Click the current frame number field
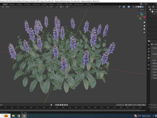The width and height of the screenshot is (157, 118). click(120, 105)
